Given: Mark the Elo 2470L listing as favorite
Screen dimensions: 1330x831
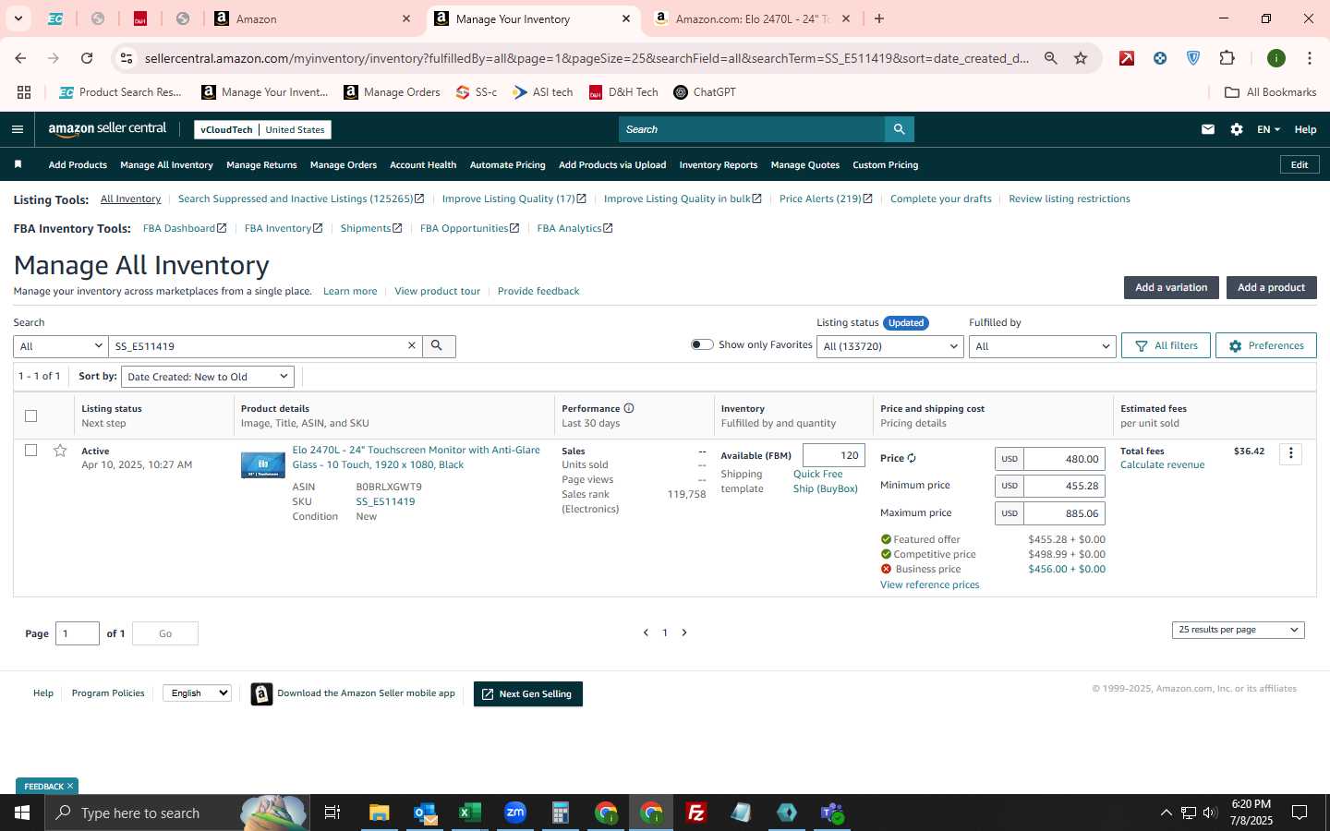Looking at the screenshot, I should pyautogui.click(x=60, y=451).
